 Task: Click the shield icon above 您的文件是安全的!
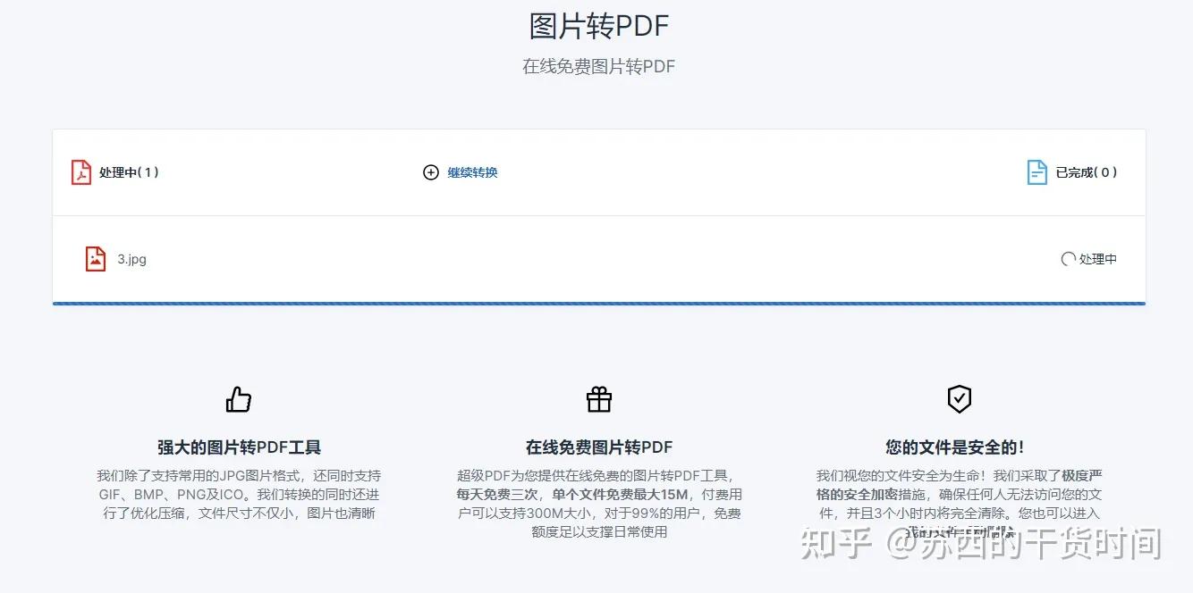(x=959, y=398)
